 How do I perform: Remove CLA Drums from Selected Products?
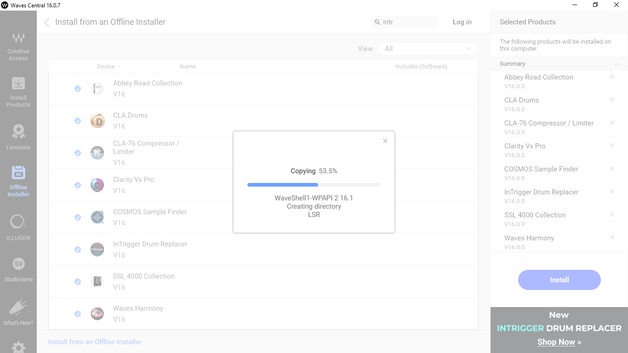612,100
